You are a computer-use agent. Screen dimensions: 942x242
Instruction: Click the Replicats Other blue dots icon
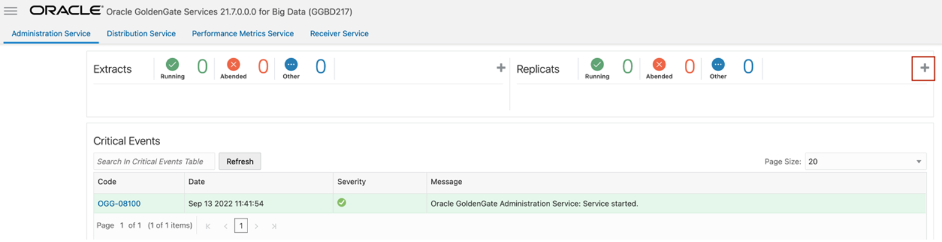coord(718,64)
